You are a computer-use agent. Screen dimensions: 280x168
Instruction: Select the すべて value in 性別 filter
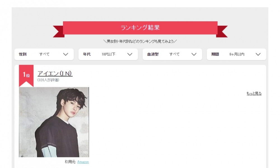click(x=44, y=54)
